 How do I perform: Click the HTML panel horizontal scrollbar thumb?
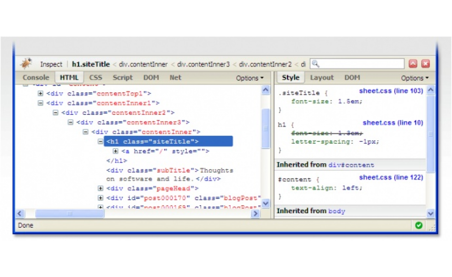pyautogui.click(x=70, y=213)
